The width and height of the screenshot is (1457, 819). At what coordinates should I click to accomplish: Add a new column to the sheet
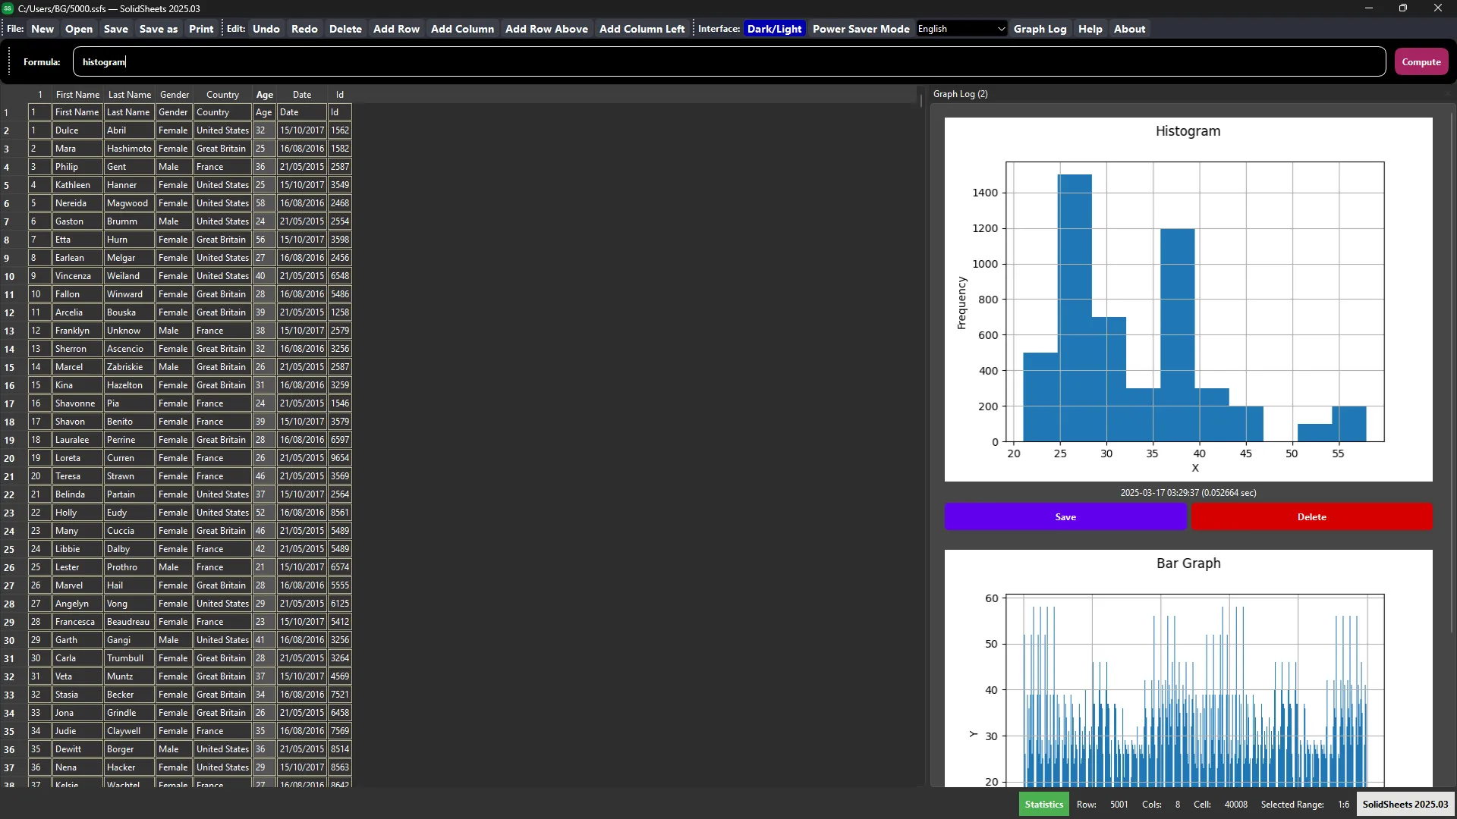[462, 29]
